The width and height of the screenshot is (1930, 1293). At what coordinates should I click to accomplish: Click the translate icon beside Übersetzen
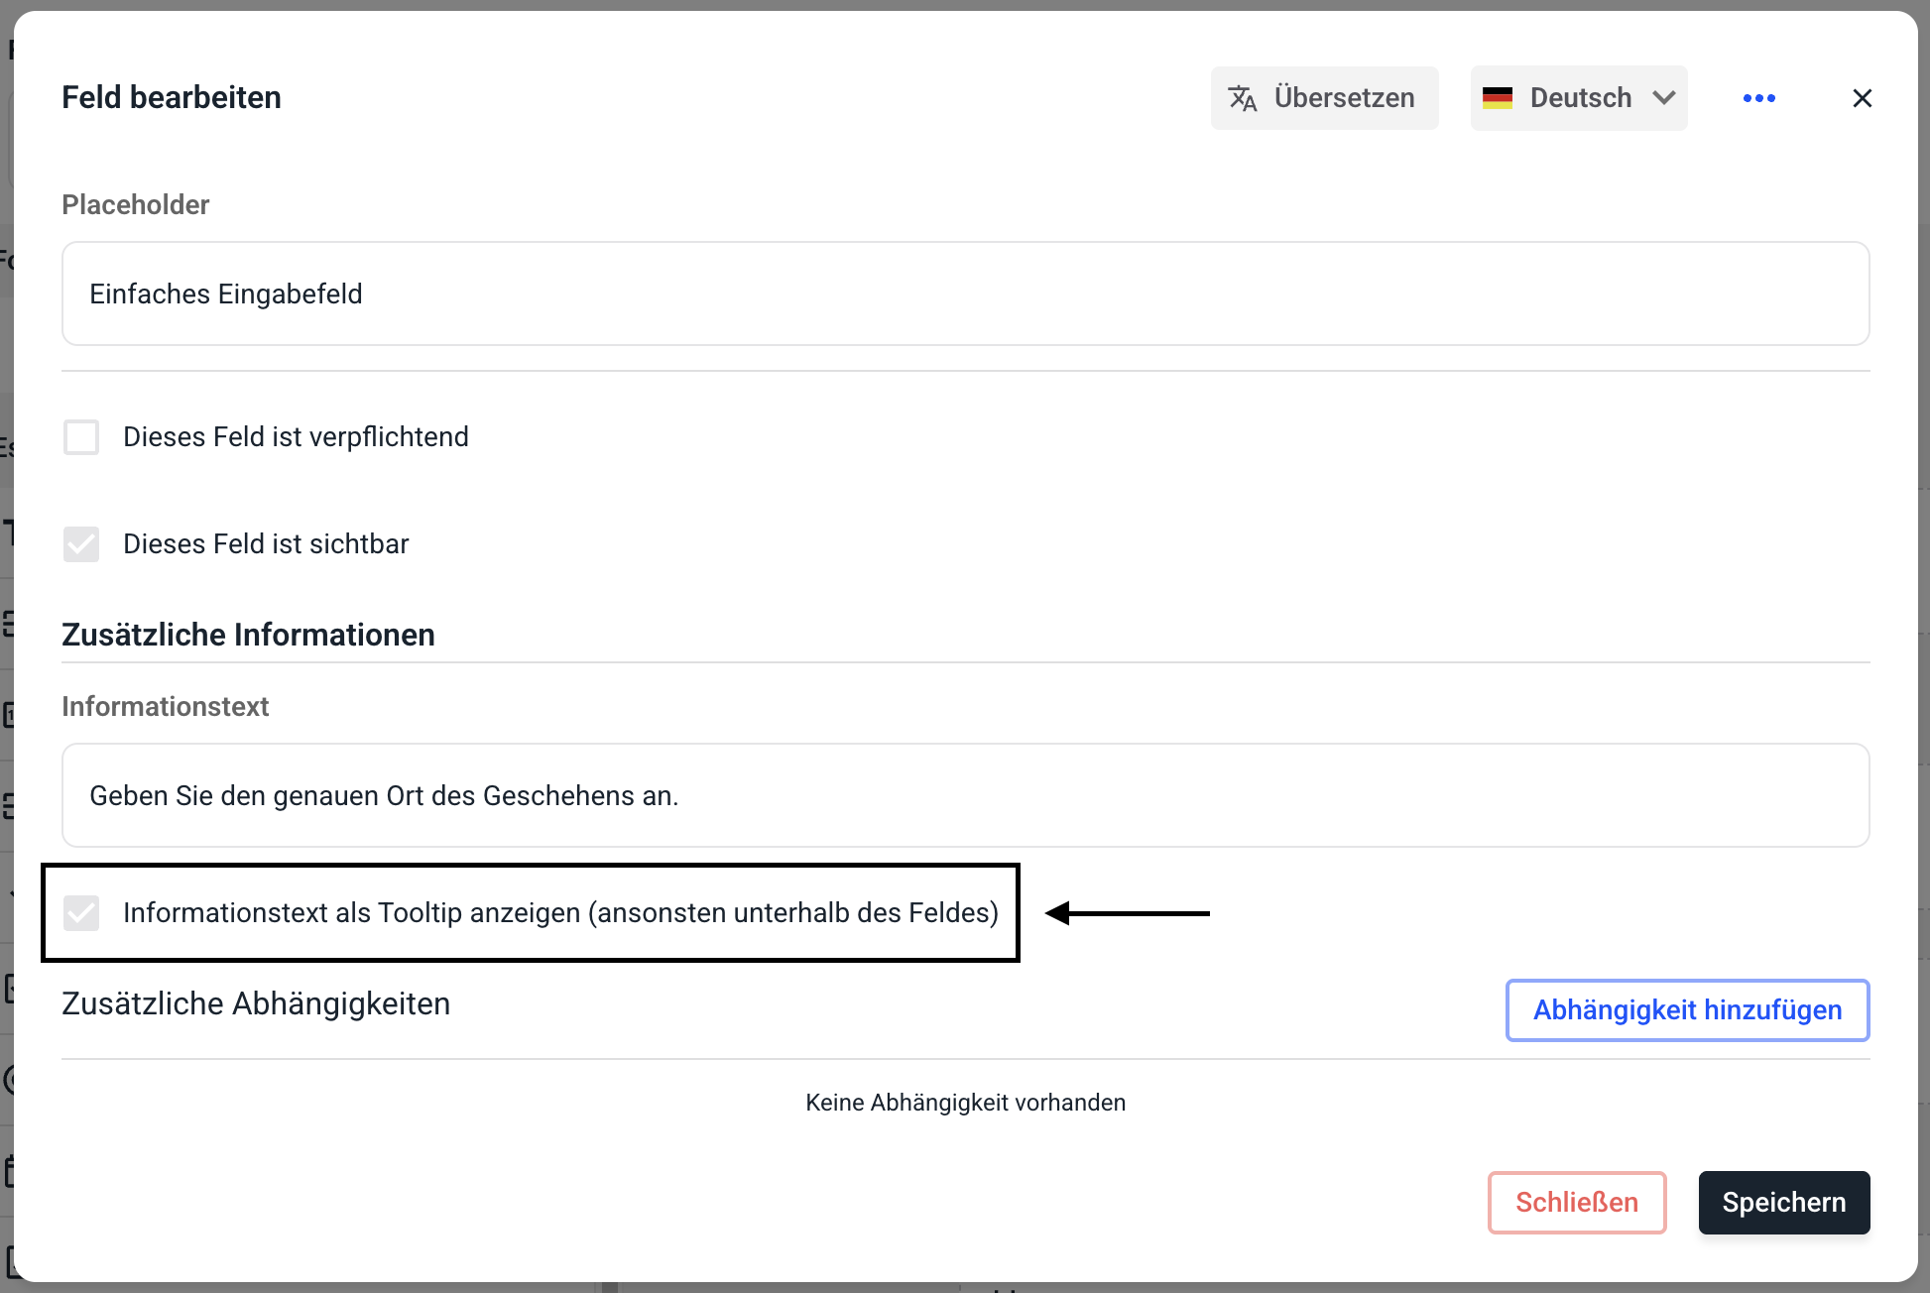pos(1242,98)
